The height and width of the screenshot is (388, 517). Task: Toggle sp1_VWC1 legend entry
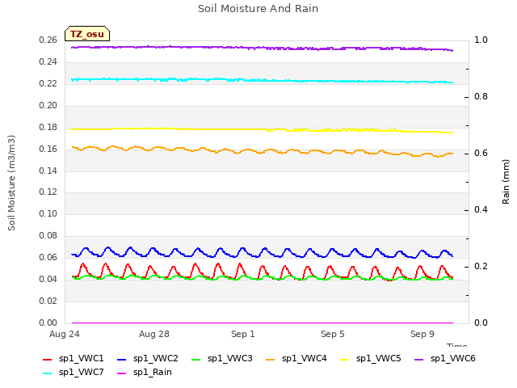pos(74,359)
